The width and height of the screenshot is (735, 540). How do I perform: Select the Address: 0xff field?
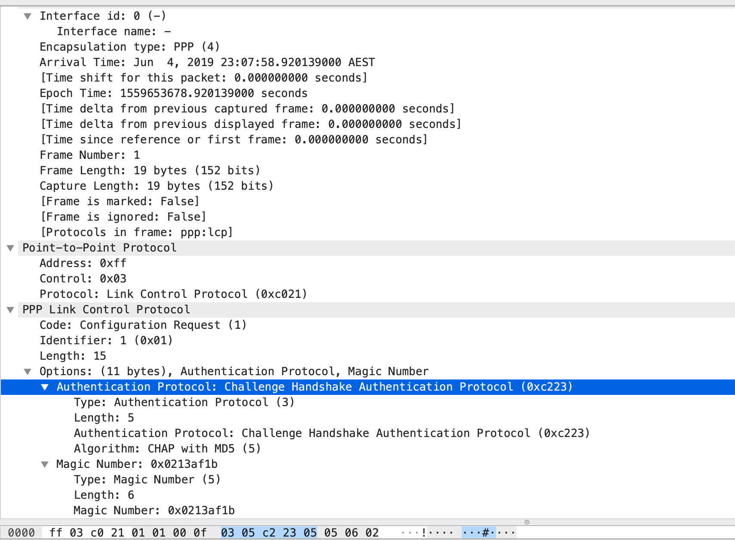click(x=83, y=264)
